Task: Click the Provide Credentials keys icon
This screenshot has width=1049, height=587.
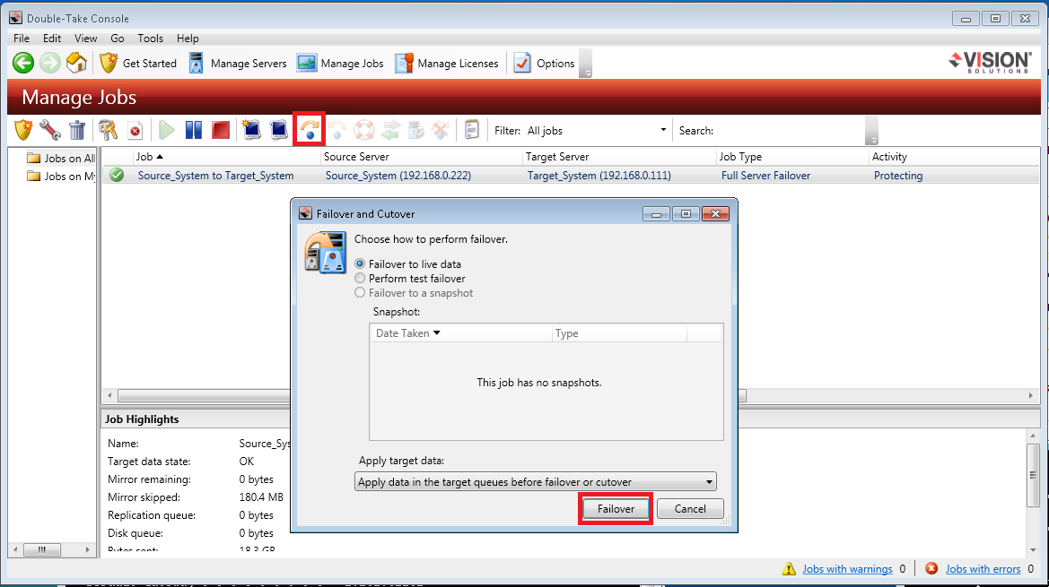Action: point(109,130)
